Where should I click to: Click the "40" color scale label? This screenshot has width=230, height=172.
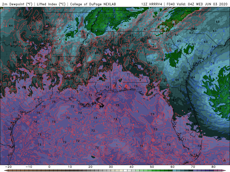(131, 167)
